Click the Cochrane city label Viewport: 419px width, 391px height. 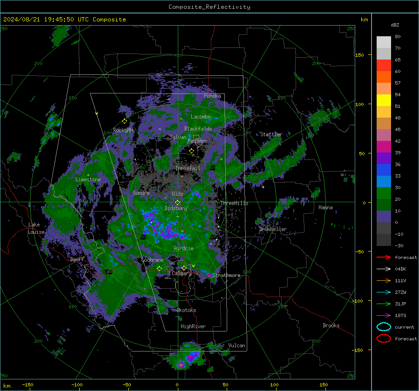pos(152,260)
